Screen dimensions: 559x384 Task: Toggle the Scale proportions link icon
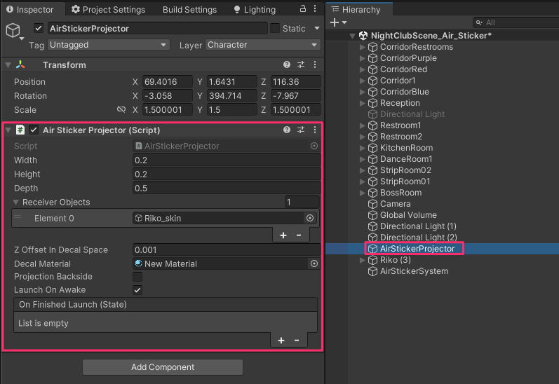coord(121,109)
